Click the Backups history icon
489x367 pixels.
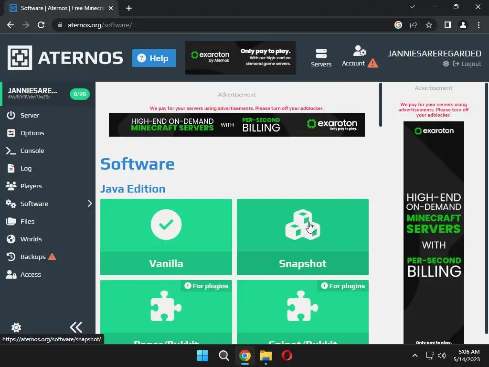[x=11, y=257]
